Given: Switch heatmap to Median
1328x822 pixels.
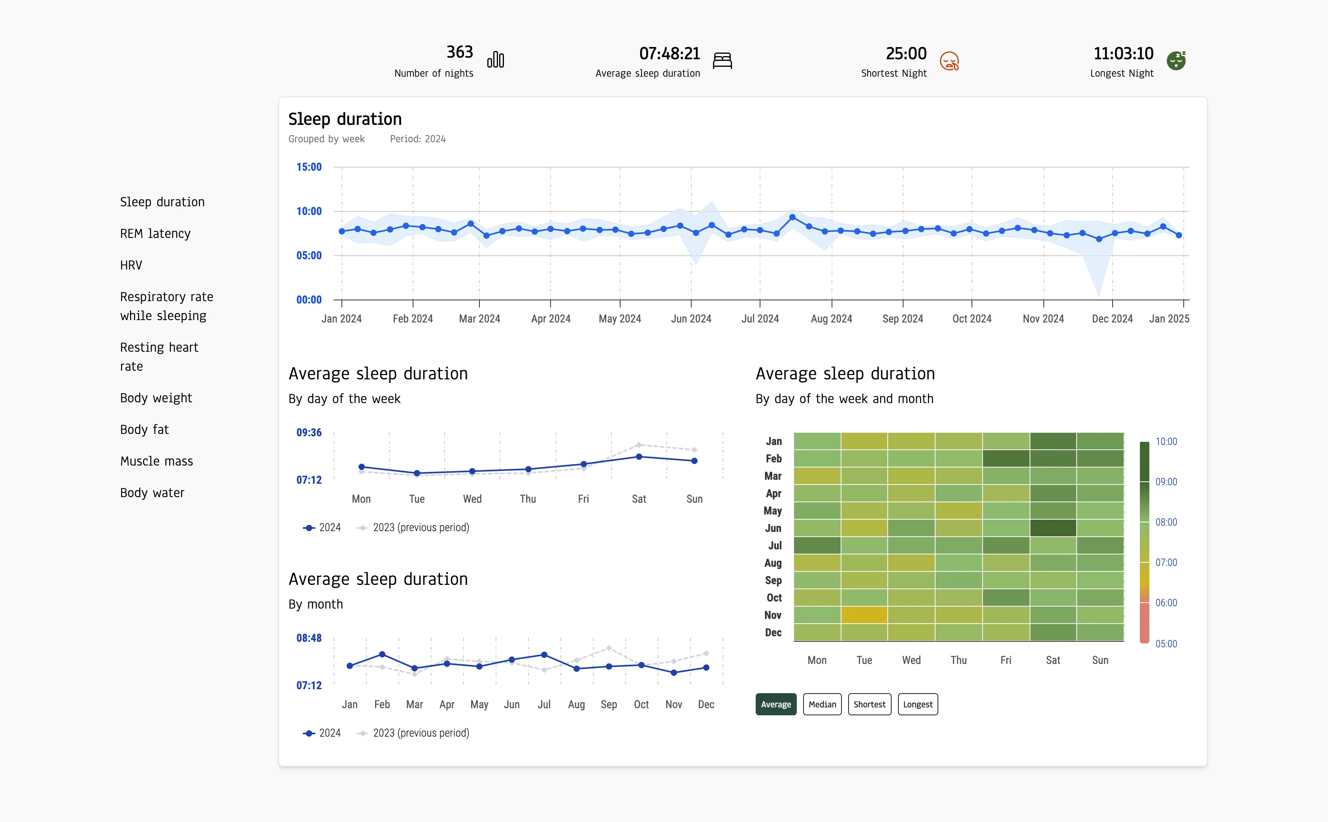Looking at the screenshot, I should coord(822,705).
